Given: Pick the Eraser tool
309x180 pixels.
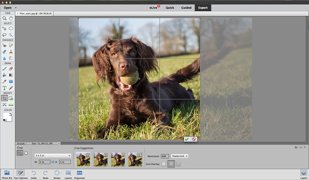Looking at the screenshot, I should pyautogui.click(x=11, y=69).
